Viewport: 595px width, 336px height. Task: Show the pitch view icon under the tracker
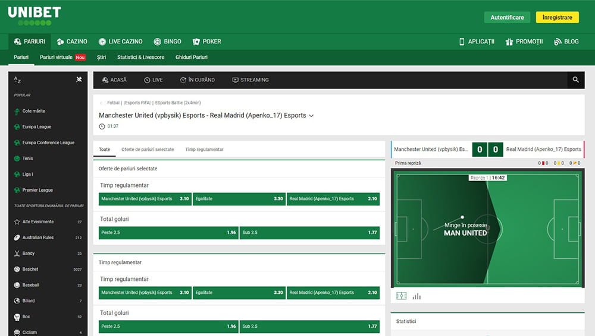pyautogui.click(x=401, y=296)
